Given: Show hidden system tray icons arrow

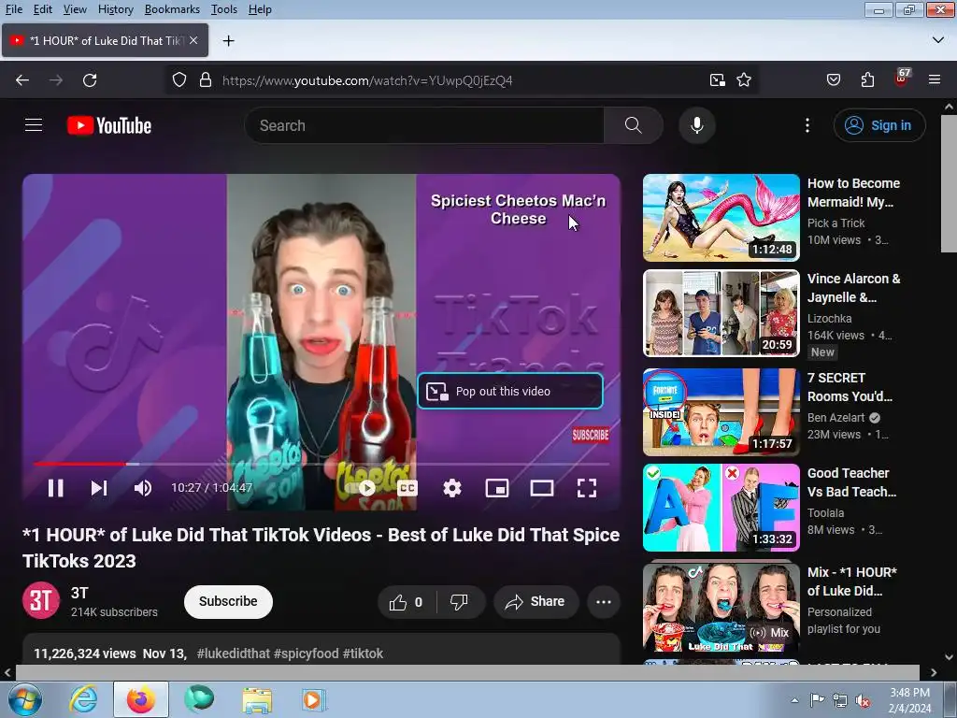Looking at the screenshot, I should click(x=794, y=700).
